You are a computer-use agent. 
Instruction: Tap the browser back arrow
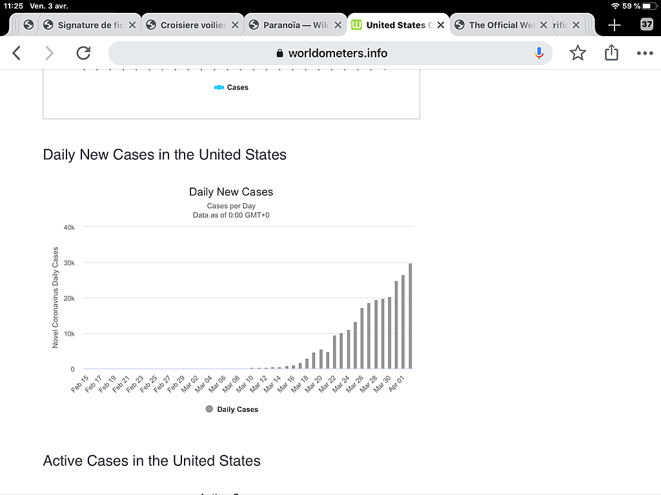pyautogui.click(x=16, y=53)
